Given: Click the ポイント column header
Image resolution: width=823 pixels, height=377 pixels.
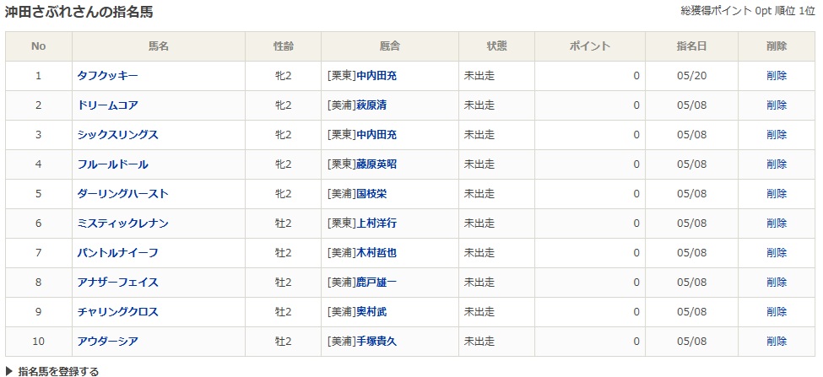Looking at the screenshot, I should (x=590, y=46).
